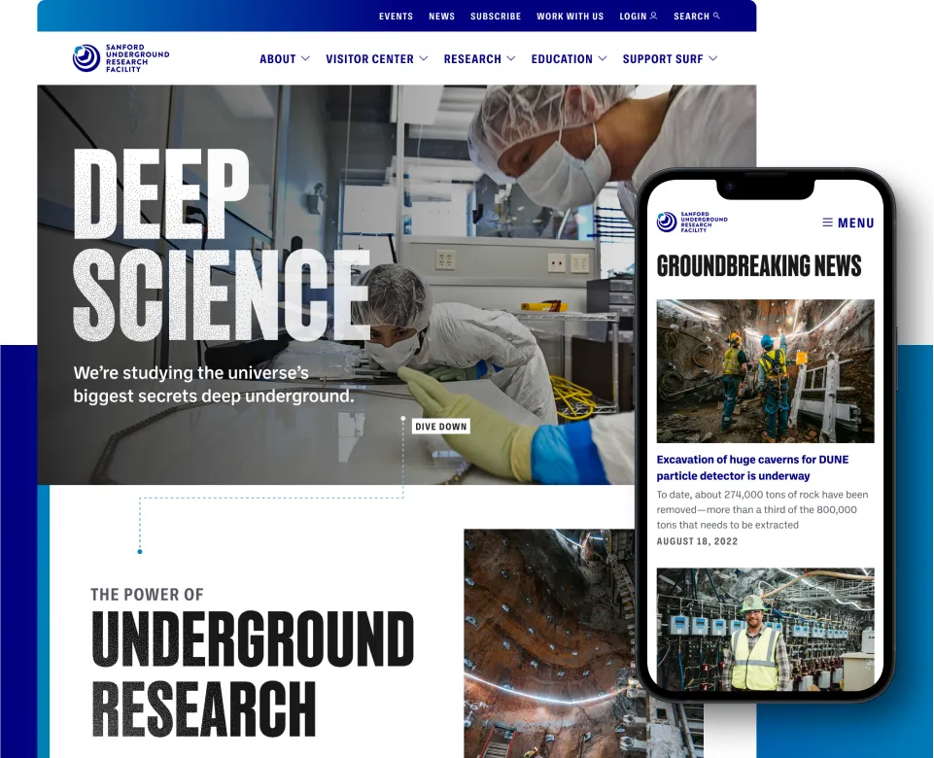The width and height of the screenshot is (934, 758).
Task: Click the Subscribe link
Action: (496, 17)
